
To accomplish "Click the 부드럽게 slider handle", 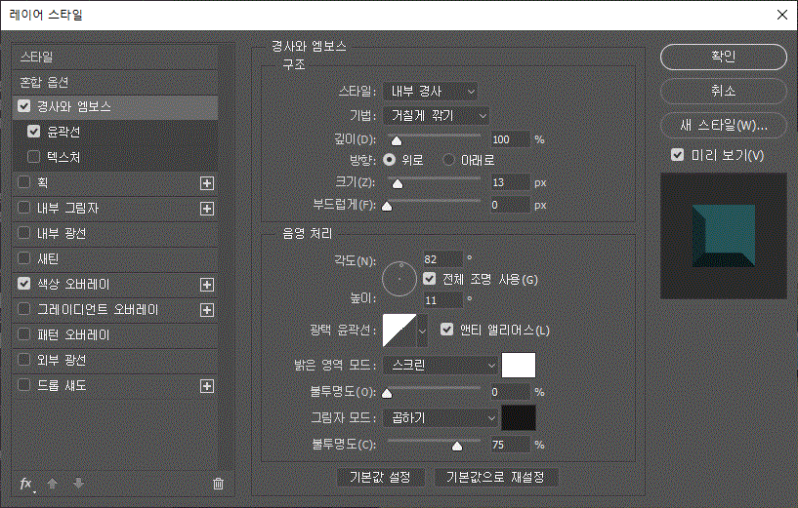I will (388, 207).
